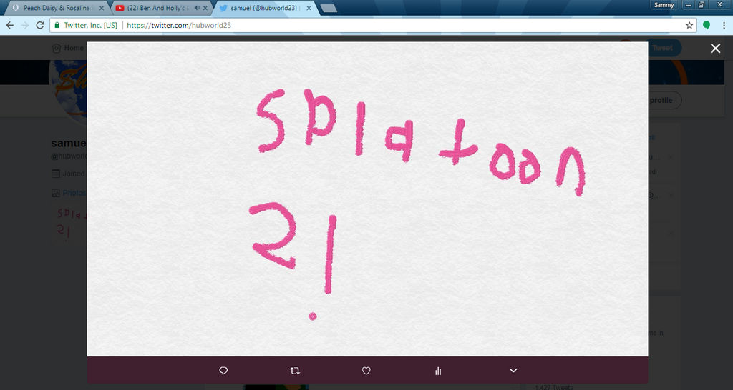The width and height of the screenshot is (733, 390).
Task: Restore down the Chrome window
Action: point(702,5)
